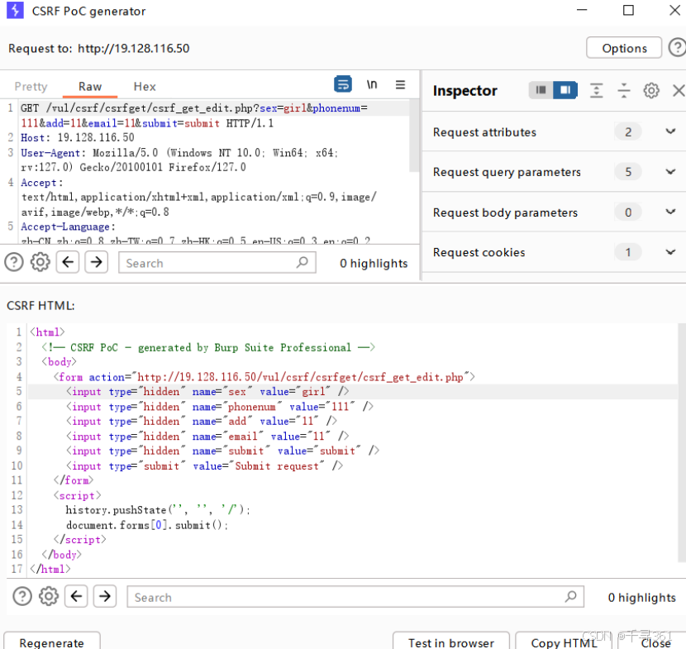686x649 pixels.
Task: Click Request query parameters count 5
Action: [628, 171]
